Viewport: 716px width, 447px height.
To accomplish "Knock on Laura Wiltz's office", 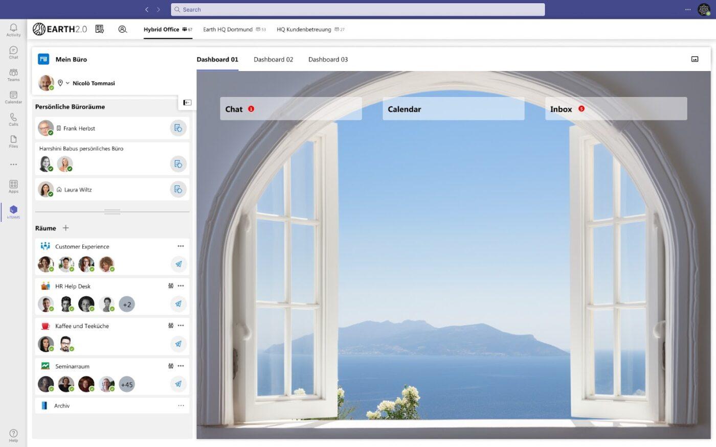I will click(x=178, y=190).
